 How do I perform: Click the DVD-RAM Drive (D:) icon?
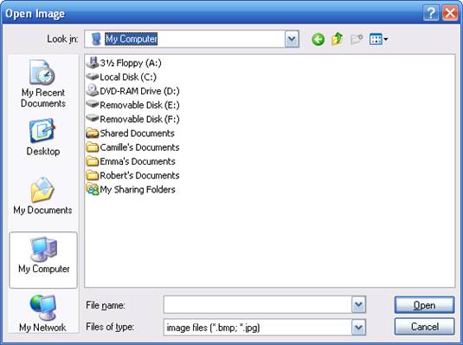tap(93, 90)
